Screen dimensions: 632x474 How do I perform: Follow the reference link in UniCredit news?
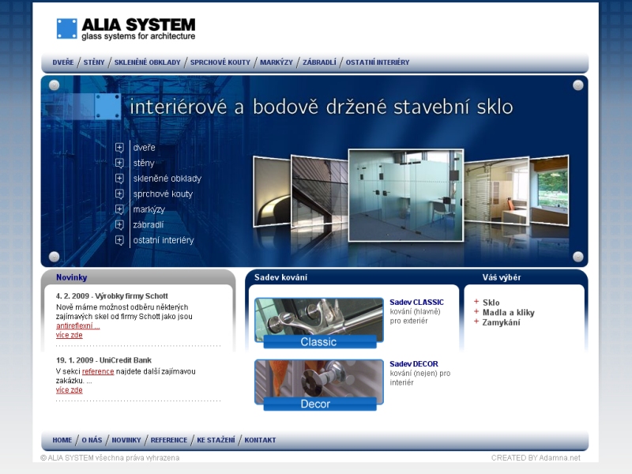click(x=98, y=371)
